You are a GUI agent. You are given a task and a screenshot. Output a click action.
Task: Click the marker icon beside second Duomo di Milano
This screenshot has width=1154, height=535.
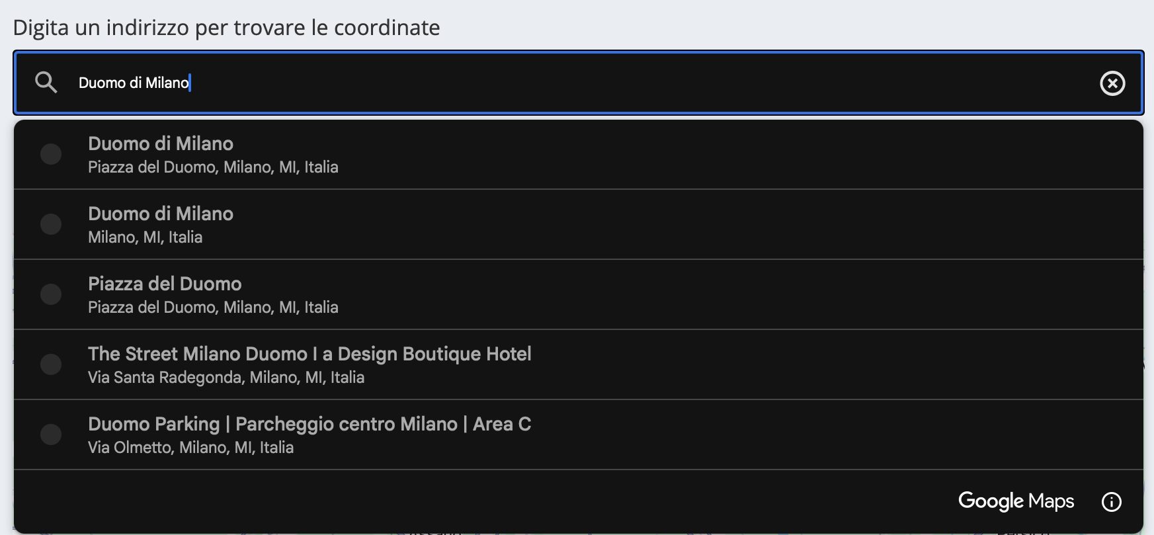tap(51, 224)
